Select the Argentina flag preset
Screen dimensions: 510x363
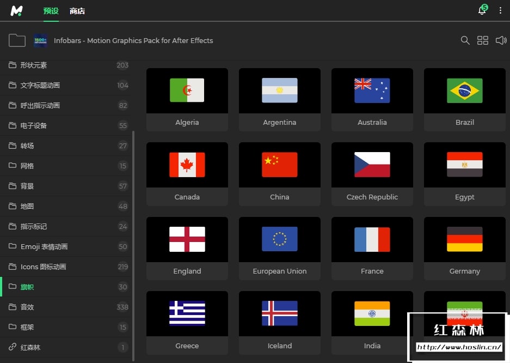(280, 100)
